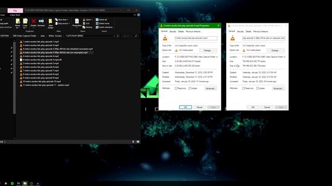Select the blank icon of episode 4.mp4.sfk
This screenshot has width=332, height=186.
coord(21,60)
